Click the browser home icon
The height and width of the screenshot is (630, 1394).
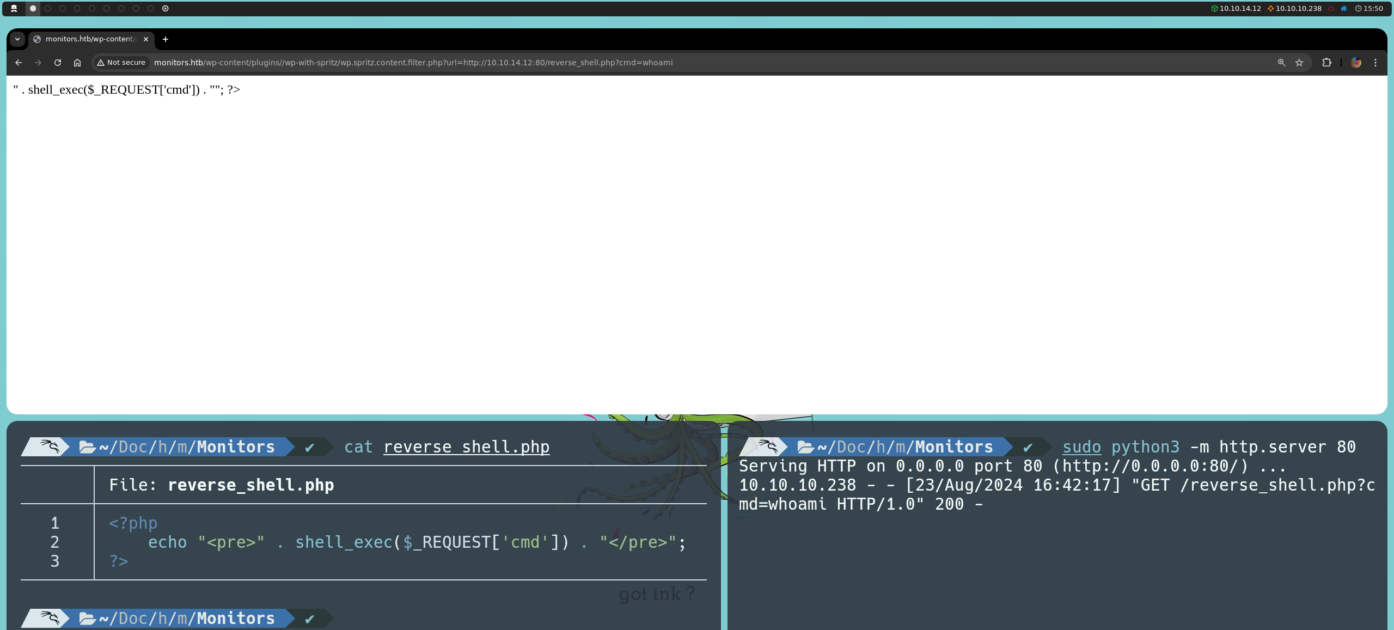[x=77, y=63]
